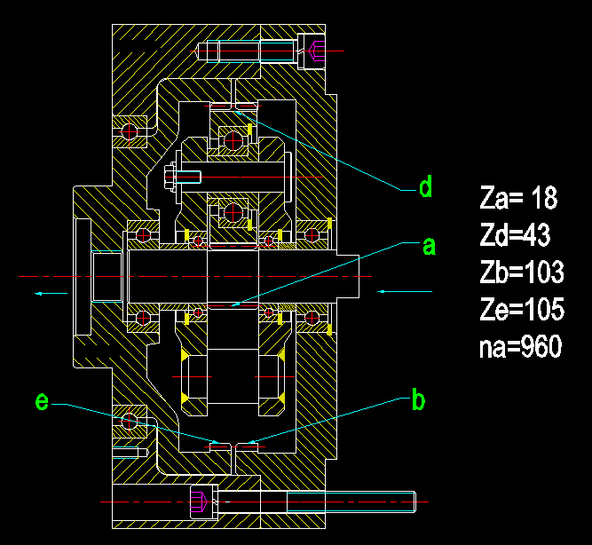The height and width of the screenshot is (545, 592).
Task: Click the hex bolt head left of planet shaft
Action: [170, 177]
